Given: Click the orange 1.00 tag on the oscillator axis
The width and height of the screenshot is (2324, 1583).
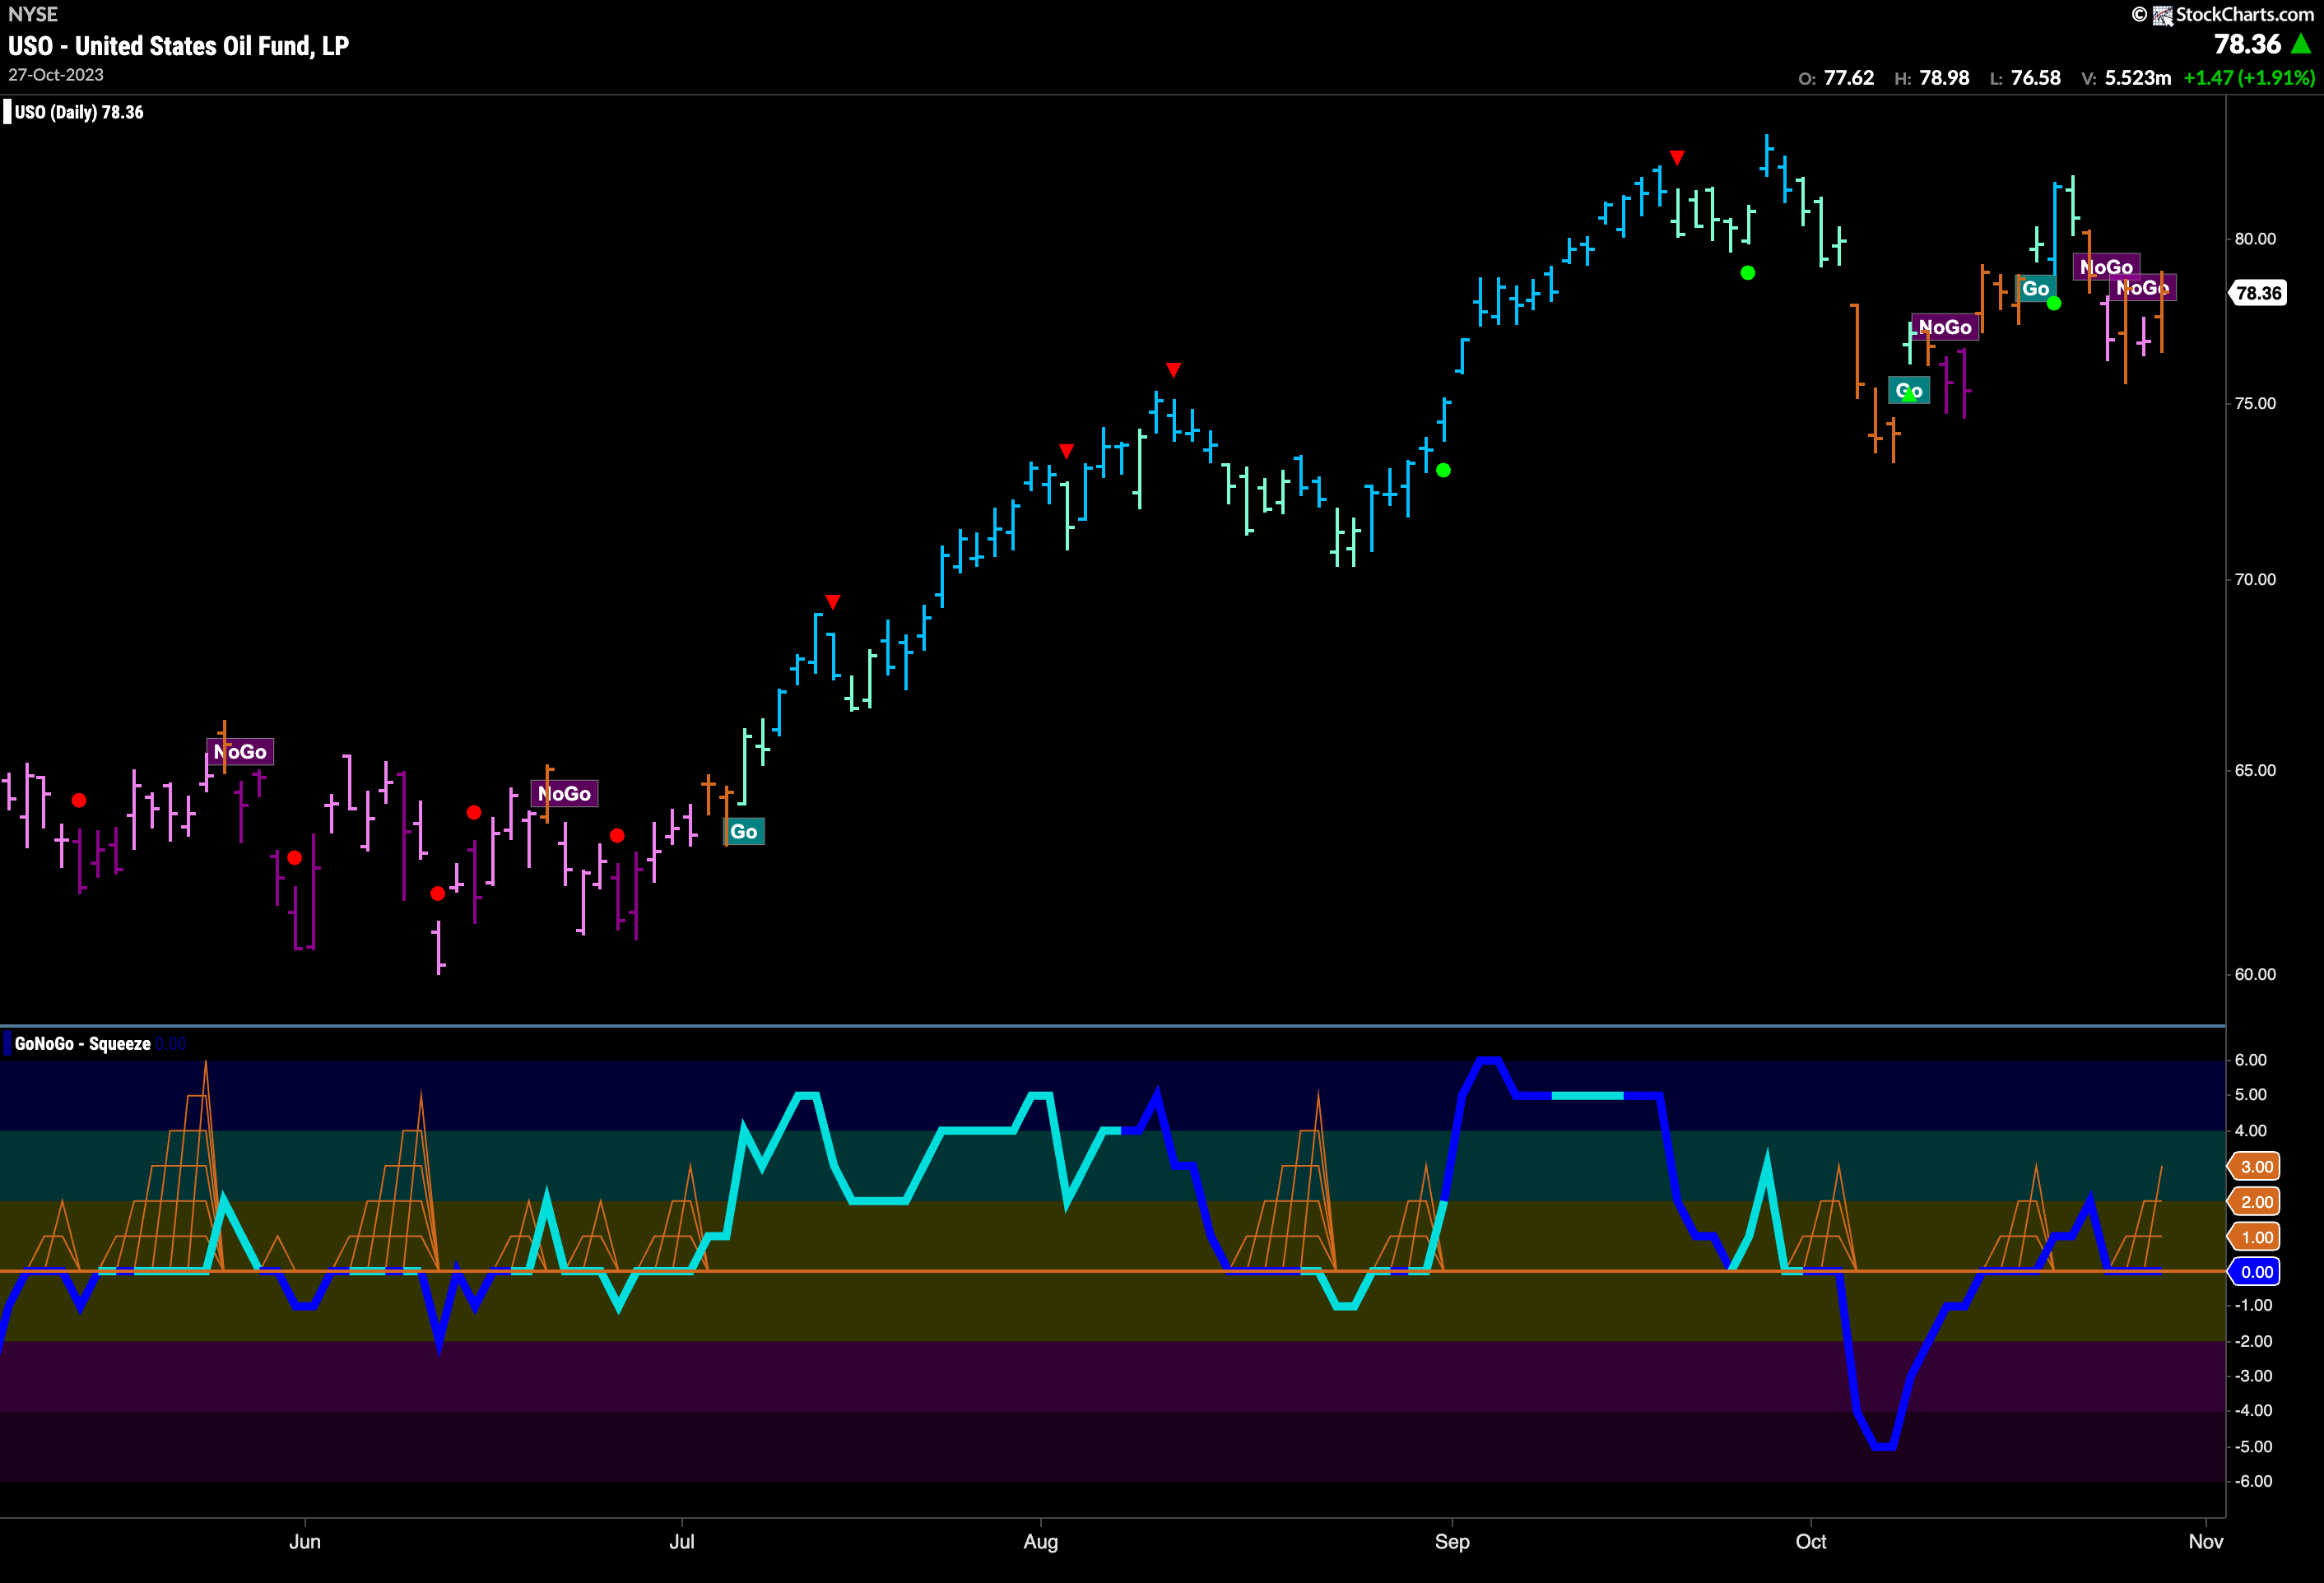Looking at the screenshot, I should pyautogui.click(x=2256, y=1238).
